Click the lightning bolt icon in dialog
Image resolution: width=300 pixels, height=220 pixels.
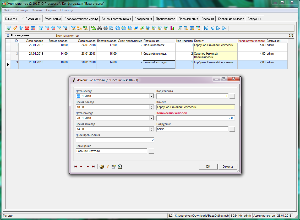pos(108,167)
